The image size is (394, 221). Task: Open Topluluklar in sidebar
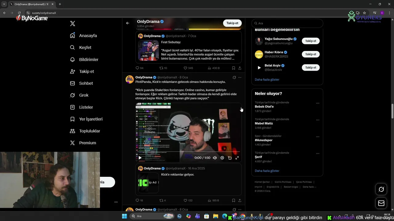[x=85, y=131]
